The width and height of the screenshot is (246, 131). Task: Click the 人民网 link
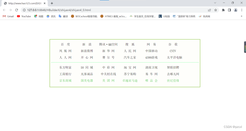(x=130, y=51)
